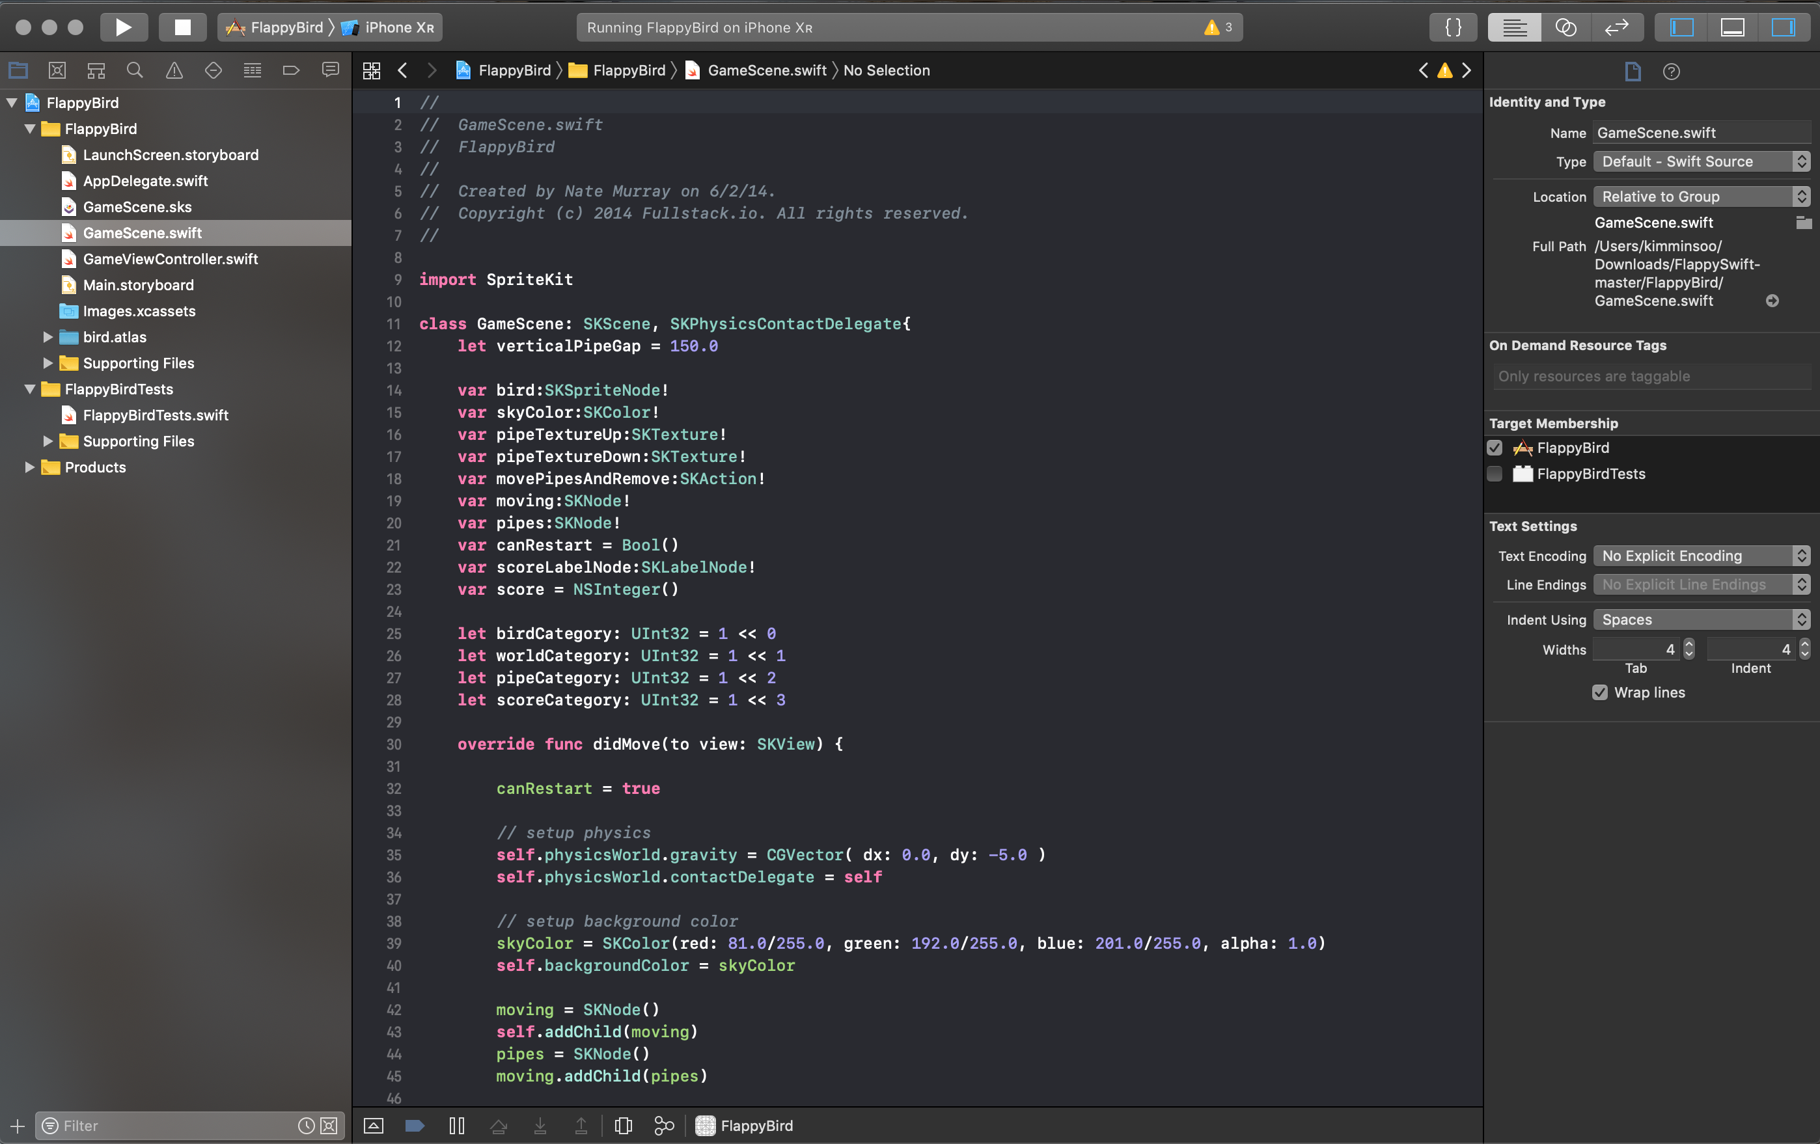Click GameScene.swift in the jump bar

click(x=766, y=70)
